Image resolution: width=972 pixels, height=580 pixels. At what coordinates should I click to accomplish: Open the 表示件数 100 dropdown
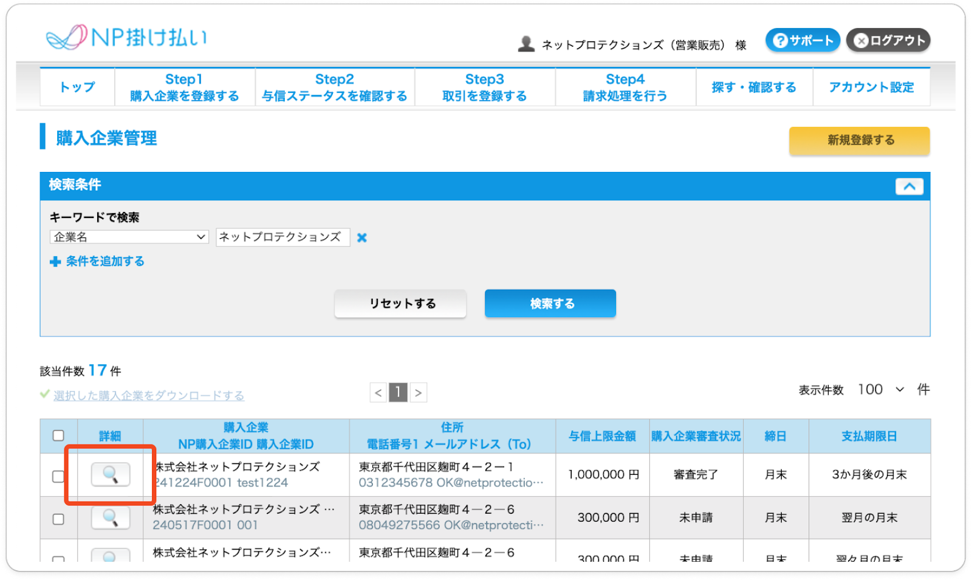[x=881, y=389]
